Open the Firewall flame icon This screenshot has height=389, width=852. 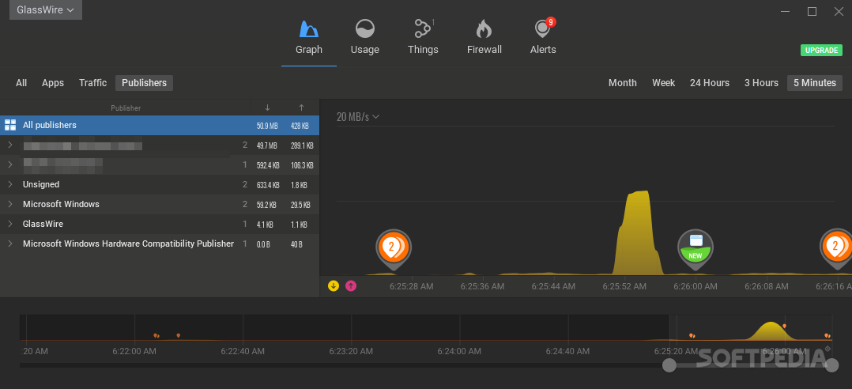(484, 28)
